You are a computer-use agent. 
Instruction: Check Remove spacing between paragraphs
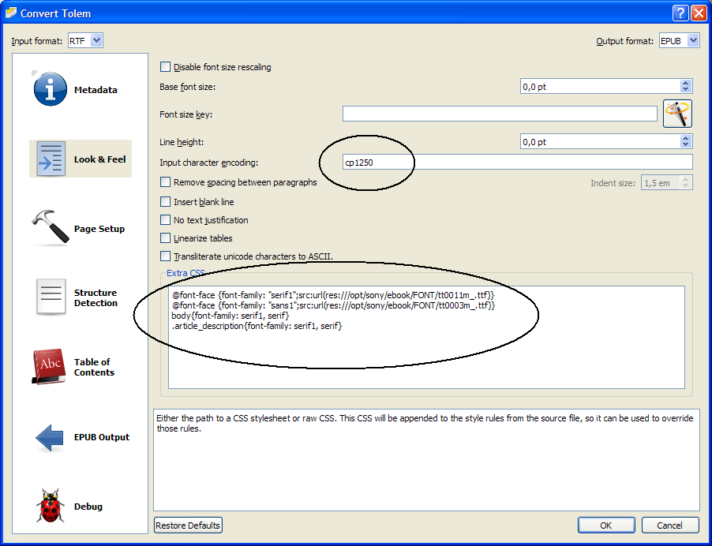(165, 182)
